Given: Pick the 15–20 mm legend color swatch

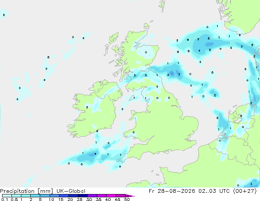Looking at the screenshot, I should pyautogui.click(x=64, y=196).
